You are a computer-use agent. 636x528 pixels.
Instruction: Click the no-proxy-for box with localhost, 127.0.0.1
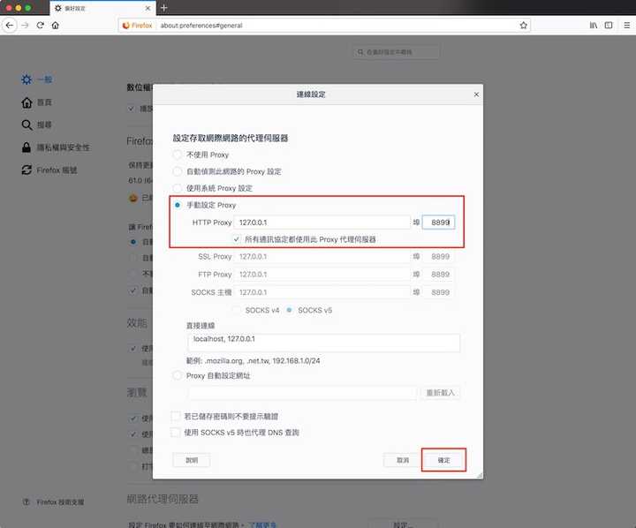[x=323, y=343]
